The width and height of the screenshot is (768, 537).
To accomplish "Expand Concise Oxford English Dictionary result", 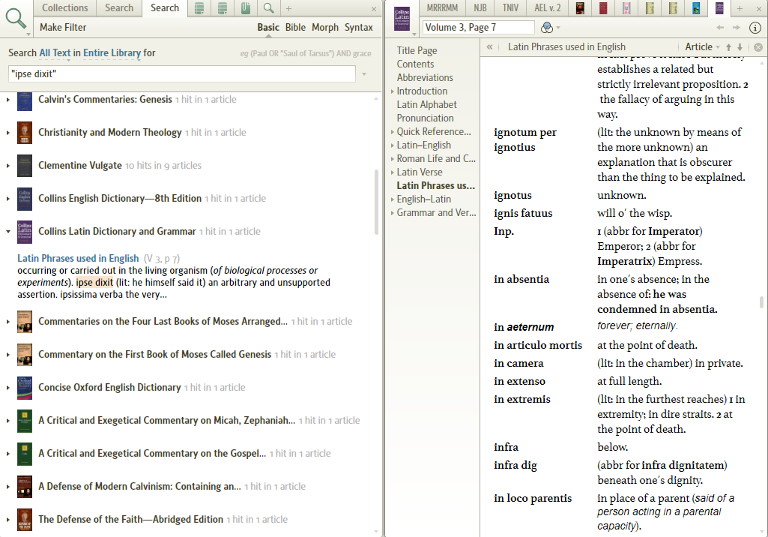I will tap(7, 388).
